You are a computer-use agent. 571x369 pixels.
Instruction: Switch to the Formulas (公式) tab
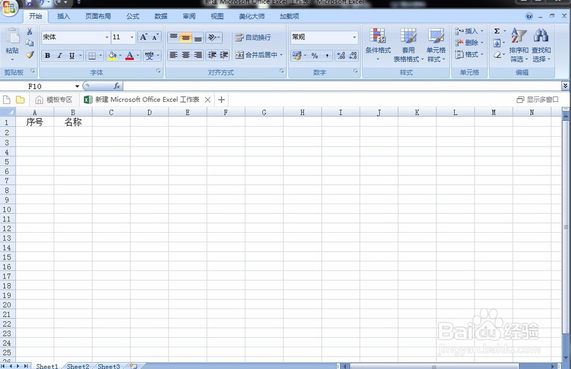[x=133, y=17]
